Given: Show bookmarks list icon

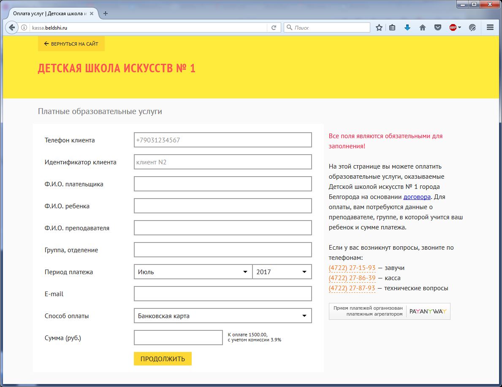Looking at the screenshot, I should [392, 27].
